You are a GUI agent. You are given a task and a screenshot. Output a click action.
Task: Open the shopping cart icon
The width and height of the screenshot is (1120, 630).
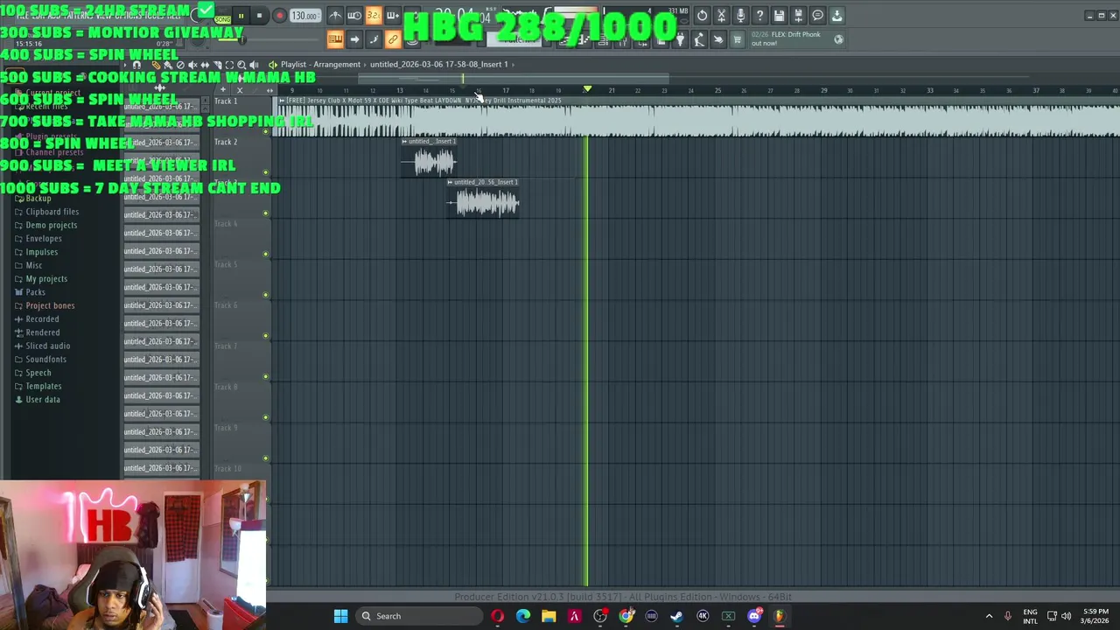tap(738, 39)
